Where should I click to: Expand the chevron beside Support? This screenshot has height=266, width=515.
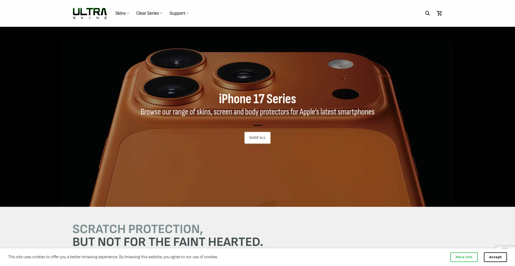(x=187, y=13)
